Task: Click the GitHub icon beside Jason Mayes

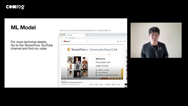Action: point(96,72)
